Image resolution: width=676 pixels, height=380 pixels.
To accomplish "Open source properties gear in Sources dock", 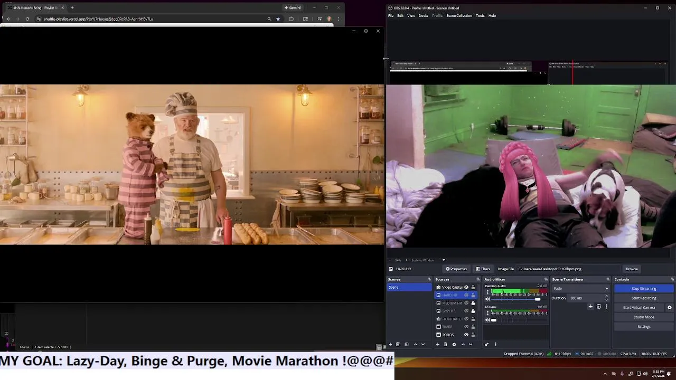I will coord(454,344).
